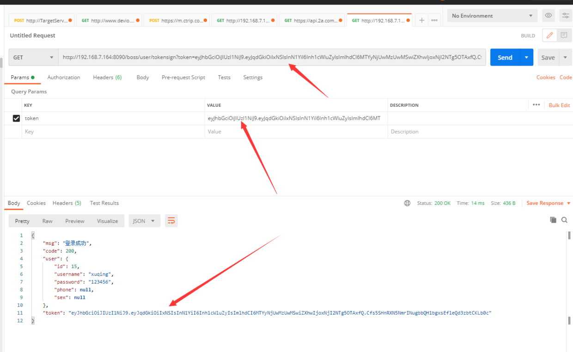Select the Preview response view
573x352 pixels.
click(75, 221)
